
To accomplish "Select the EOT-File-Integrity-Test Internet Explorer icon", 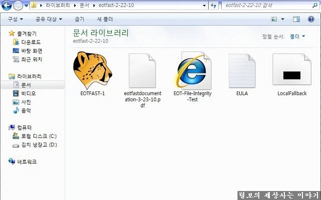I will point(193,70).
